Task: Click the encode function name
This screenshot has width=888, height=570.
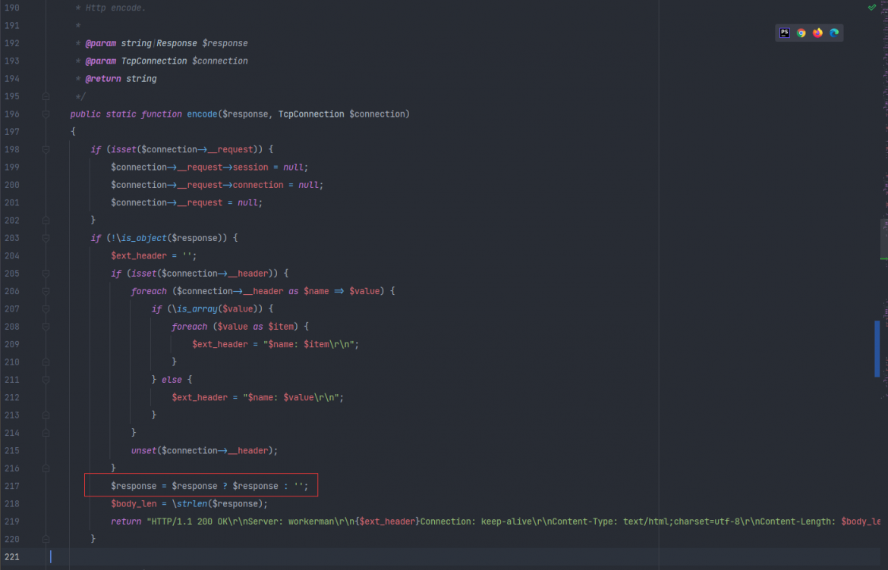Action: (x=202, y=114)
